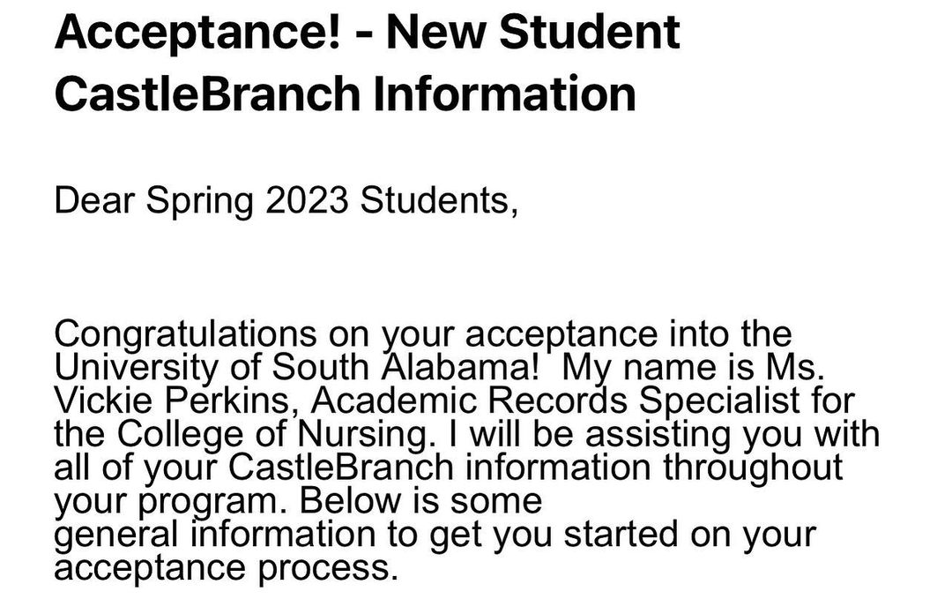The width and height of the screenshot is (952, 599).
Task: Click the email subject heading 'Acceptance! - New Student'
Action: (x=367, y=32)
